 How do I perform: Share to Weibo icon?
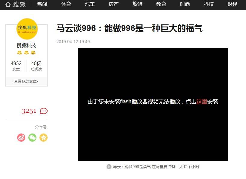pos(21,137)
